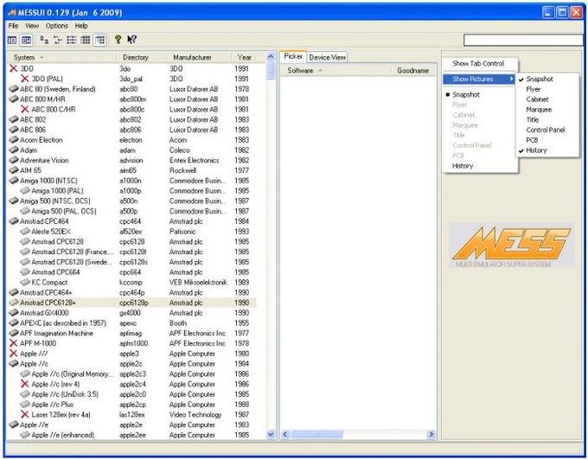Click the chip icon beside Adventure Vision
The height and width of the screenshot is (459, 588).
tap(14, 160)
